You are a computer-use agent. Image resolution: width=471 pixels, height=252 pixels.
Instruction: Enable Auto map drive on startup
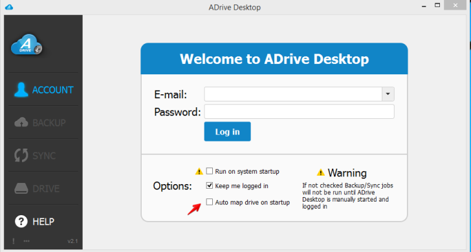pos(210,202)
